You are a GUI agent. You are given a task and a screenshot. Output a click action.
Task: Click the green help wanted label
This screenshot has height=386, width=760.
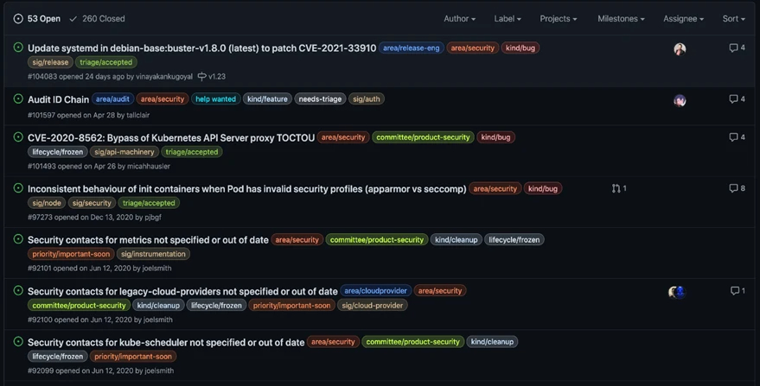pos(215,99)
